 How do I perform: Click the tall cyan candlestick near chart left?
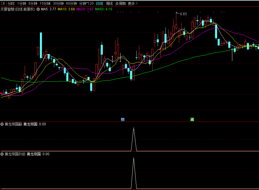(41, 45)
